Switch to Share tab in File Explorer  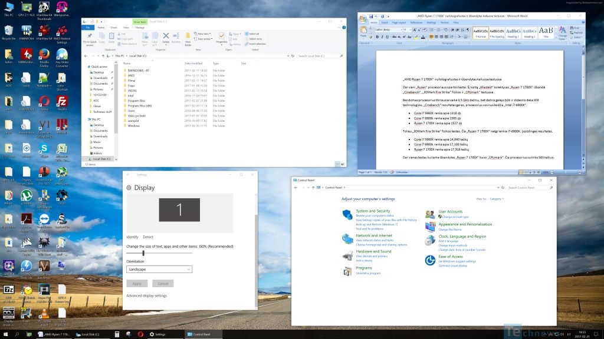pos(114,28)
